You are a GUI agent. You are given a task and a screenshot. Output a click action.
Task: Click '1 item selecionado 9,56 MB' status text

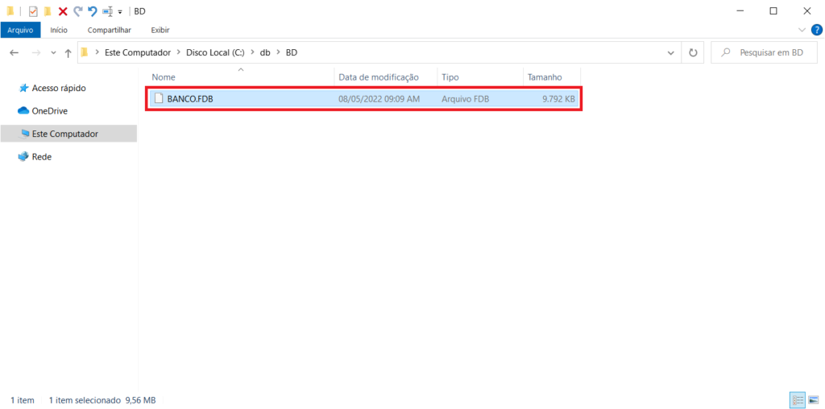[102, 401]
